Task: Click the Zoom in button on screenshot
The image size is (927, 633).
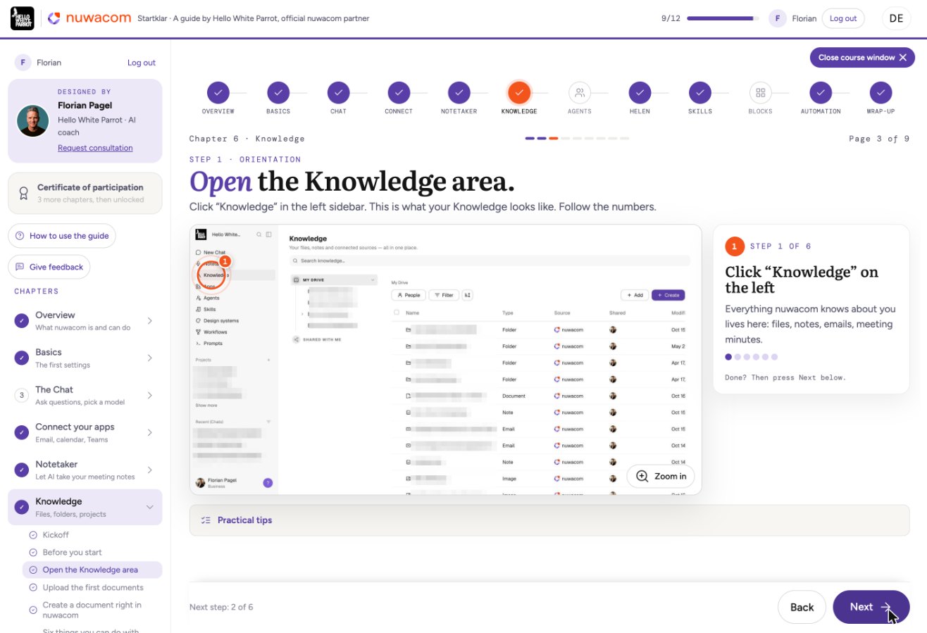Action: click(661, 476)
